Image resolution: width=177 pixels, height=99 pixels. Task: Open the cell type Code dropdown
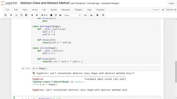coord(72,15)
